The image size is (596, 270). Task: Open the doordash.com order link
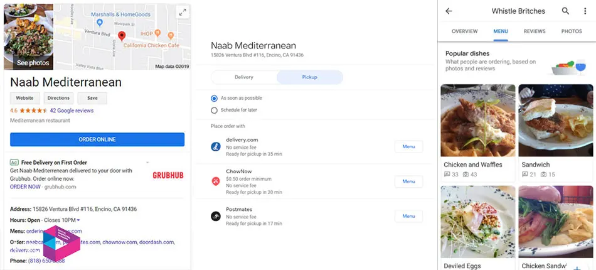[x=156, y=242]
